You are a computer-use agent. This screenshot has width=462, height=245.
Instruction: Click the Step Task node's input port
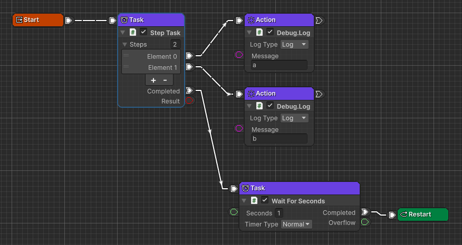pos(112,21)
